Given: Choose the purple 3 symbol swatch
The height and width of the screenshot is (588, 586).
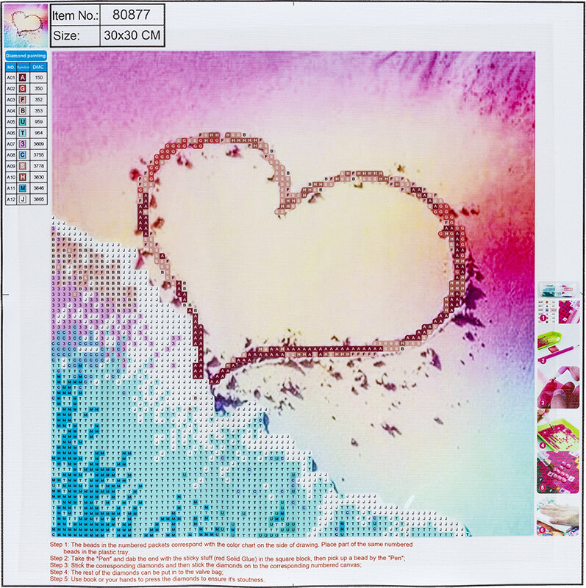Looking at the screenshot, I should tap(23, 143).
